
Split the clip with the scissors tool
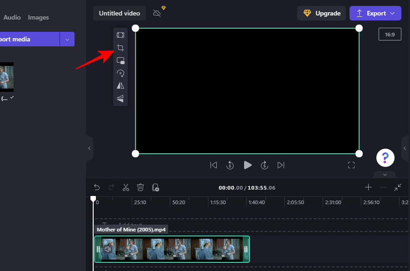coord(126,187)
